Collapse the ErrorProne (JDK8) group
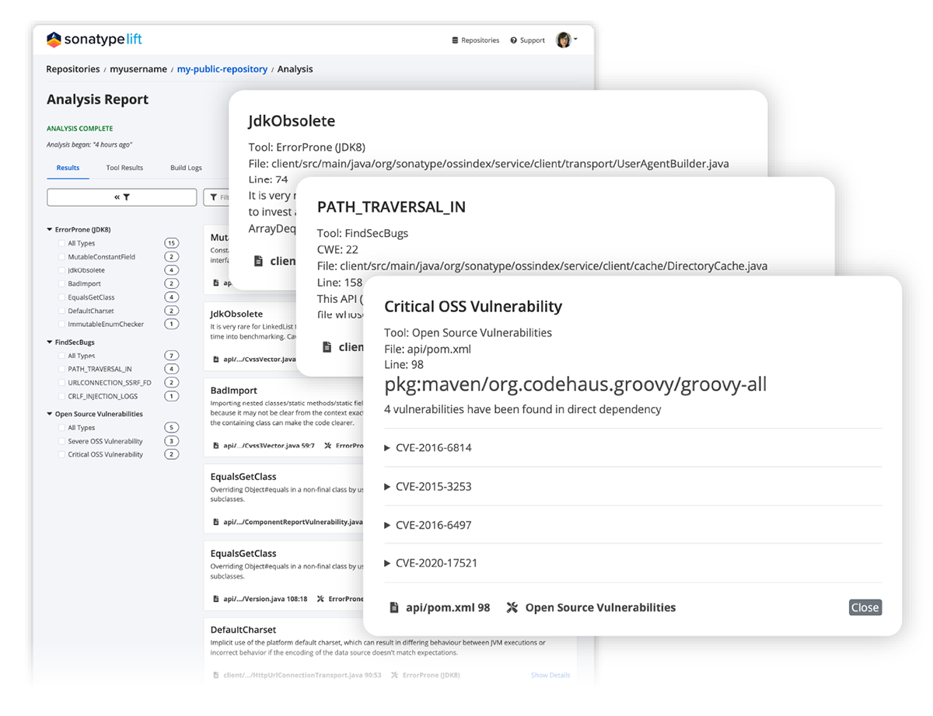 click(x=50, y=230)
